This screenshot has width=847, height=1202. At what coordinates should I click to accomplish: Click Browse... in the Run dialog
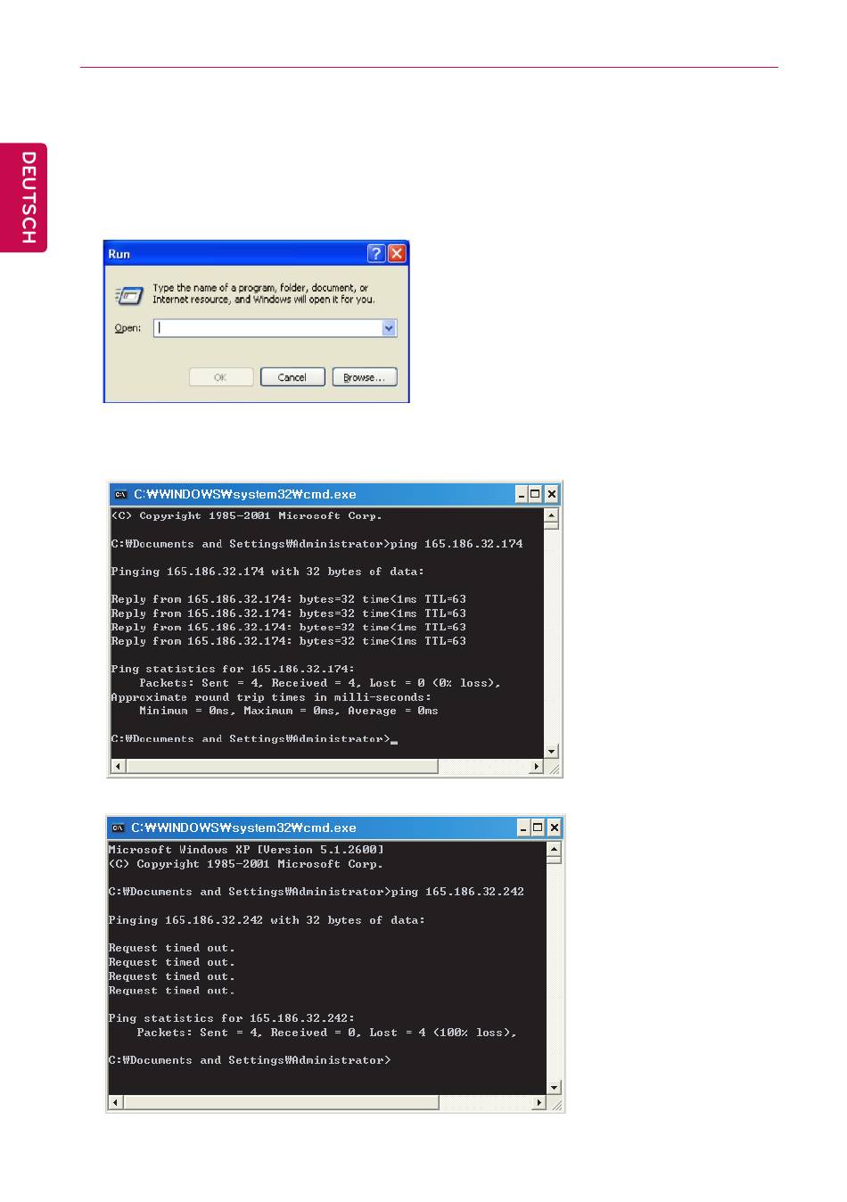coord(365,377)
